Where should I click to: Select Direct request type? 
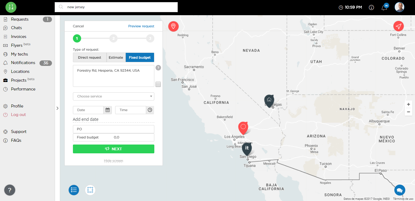(90, 57)
